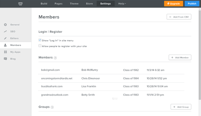
Task: Select member bob@gmail.com
Action: 50,70
